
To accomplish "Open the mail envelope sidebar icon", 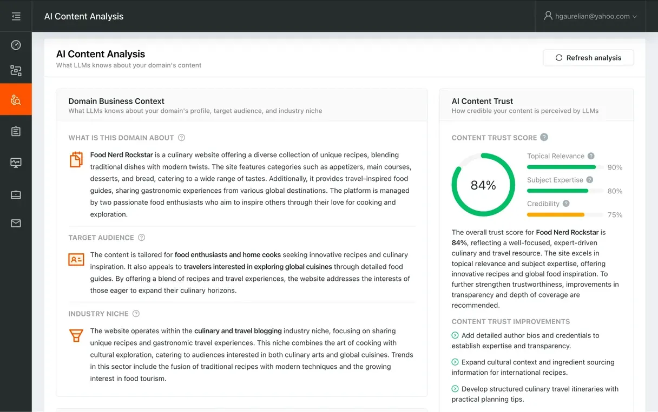I will (x=16, y=223).
